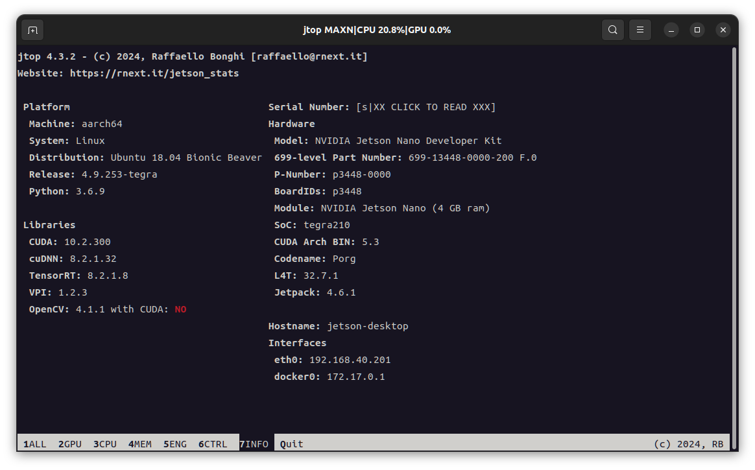This screenshot has width=755, height=470.
Task: Click the TensorRT version 8.2.1.8
Action: click(108, 276)
